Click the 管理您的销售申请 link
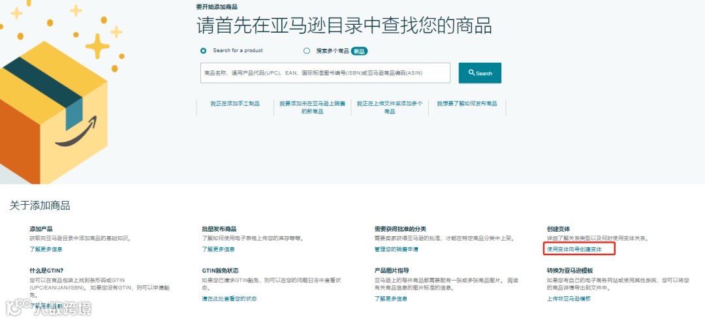 click(x=396, y=249)
